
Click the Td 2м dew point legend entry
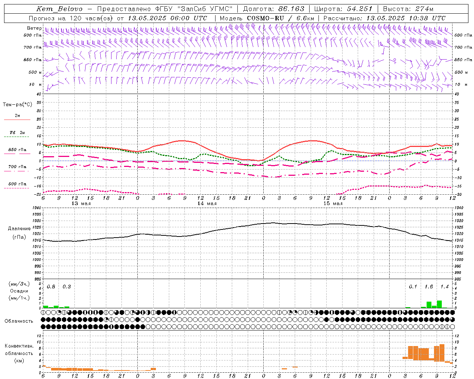pyautogui.click(x=17, y=133)
